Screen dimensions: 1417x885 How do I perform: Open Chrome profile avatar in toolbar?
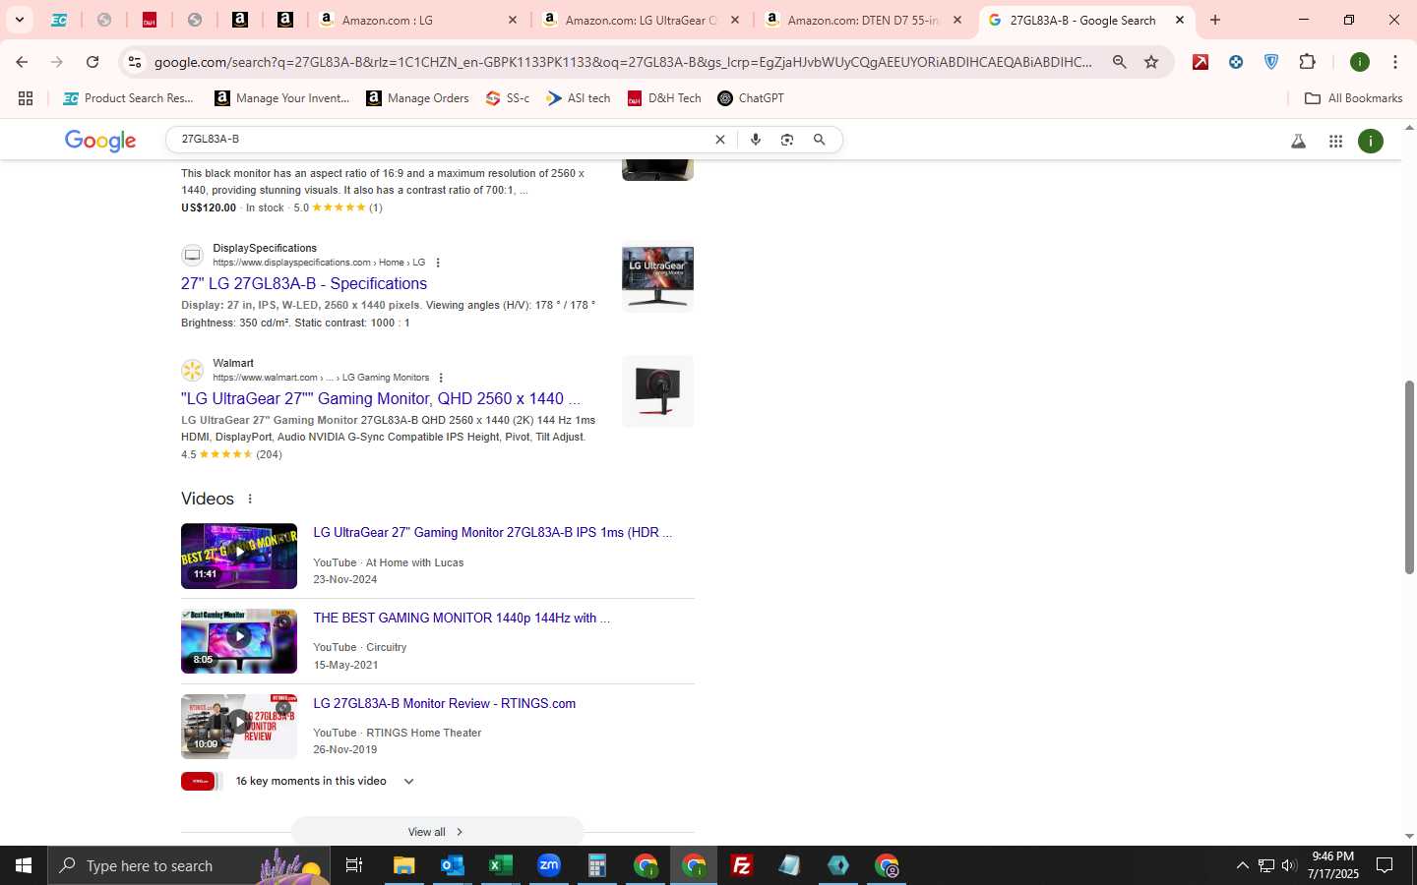click(x=1360, y=62)
